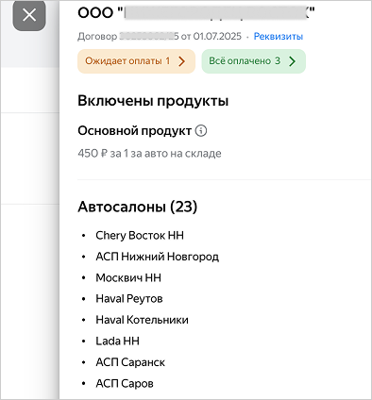Select Lada НН in the list
This screenshot has width=372, height=400.
coord(117,341)
